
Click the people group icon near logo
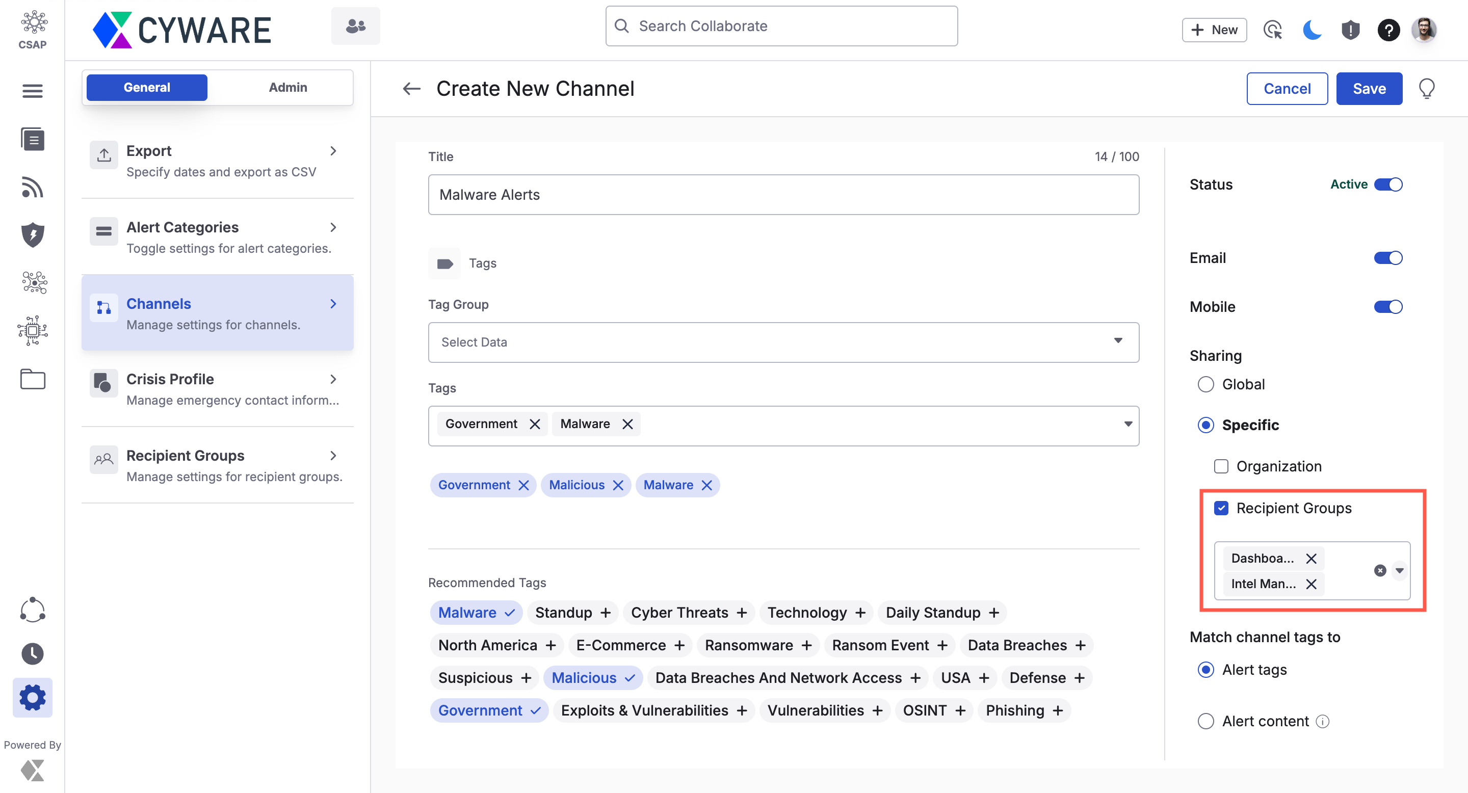[x=356, y=26]
